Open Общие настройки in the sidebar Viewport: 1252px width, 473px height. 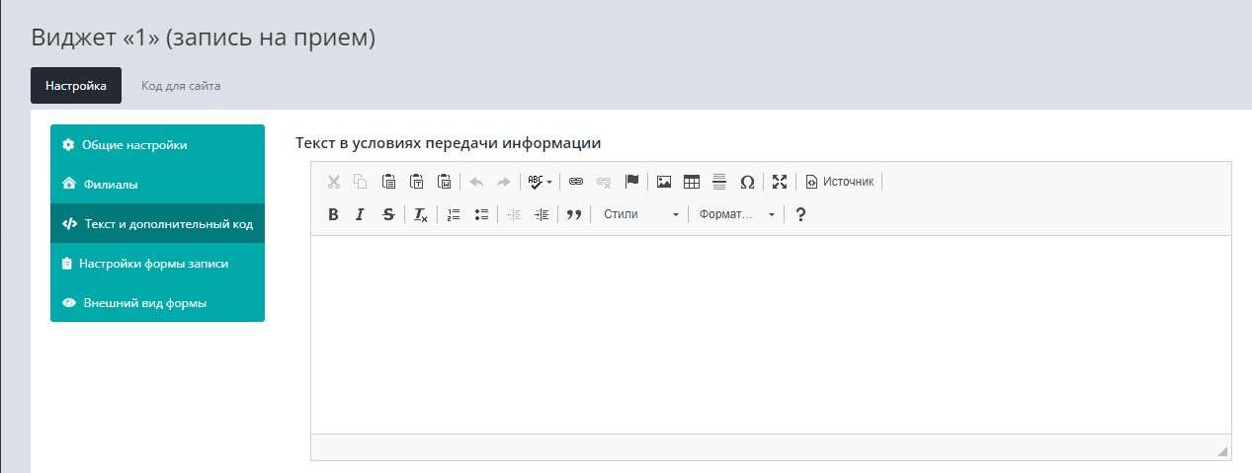point(134,145)
